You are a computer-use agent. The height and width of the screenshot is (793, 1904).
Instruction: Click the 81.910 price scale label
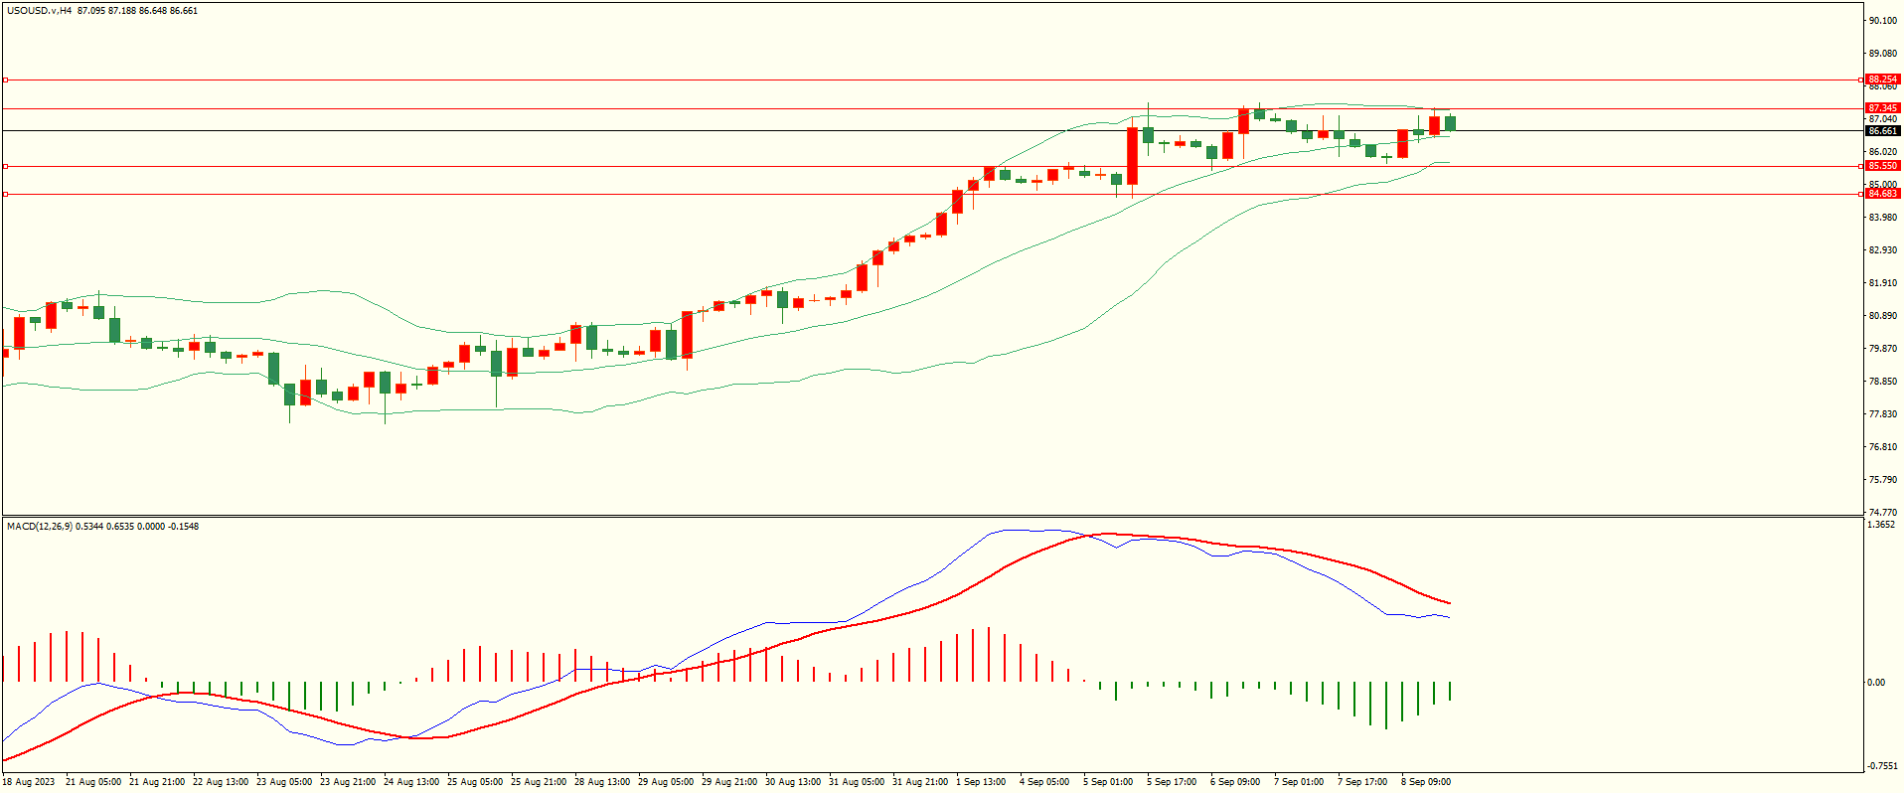1883,283
